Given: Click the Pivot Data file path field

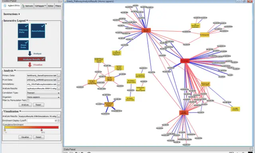Looking at the screenshot, I should tap(42, 80).
